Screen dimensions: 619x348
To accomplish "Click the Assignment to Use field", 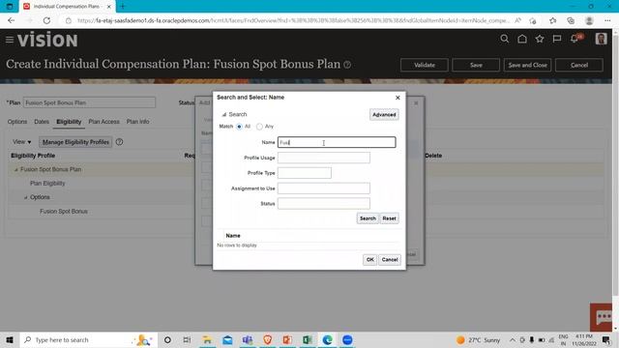I will point(324,188).
